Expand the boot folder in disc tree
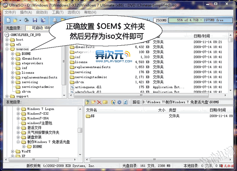This screenshot has height=171, width=237. [x=7, y=40]
